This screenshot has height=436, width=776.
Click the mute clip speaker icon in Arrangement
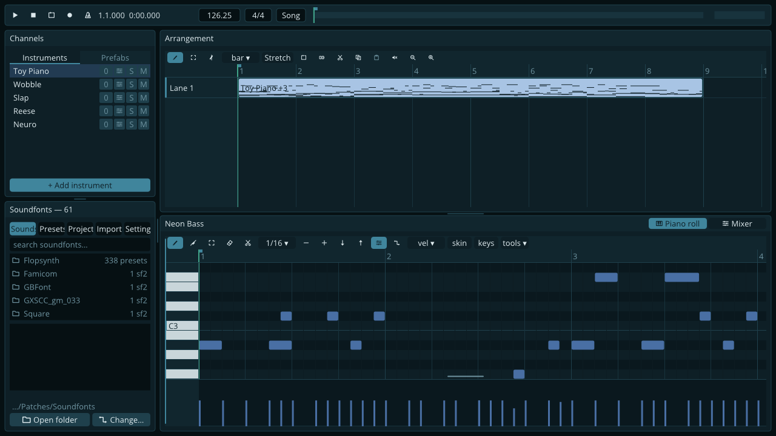click(x=395, y=58)
